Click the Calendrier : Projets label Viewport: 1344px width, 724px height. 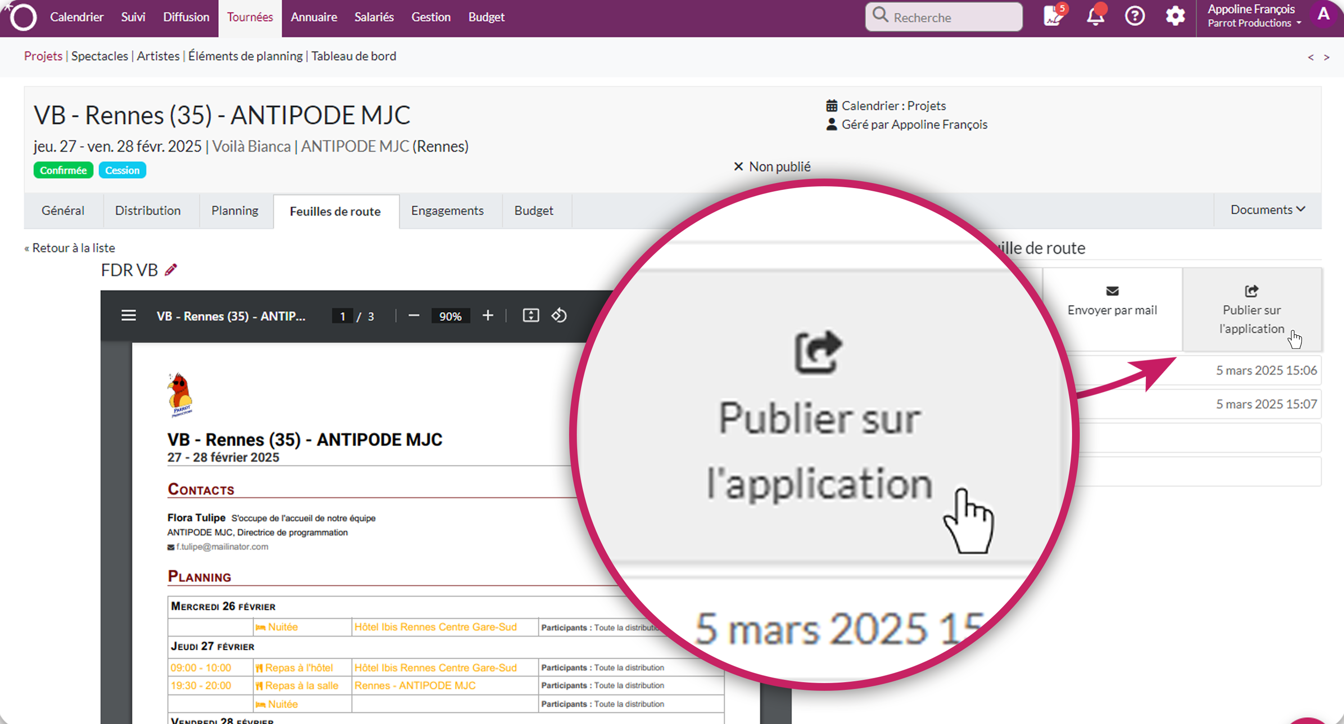tap(893, 106)
